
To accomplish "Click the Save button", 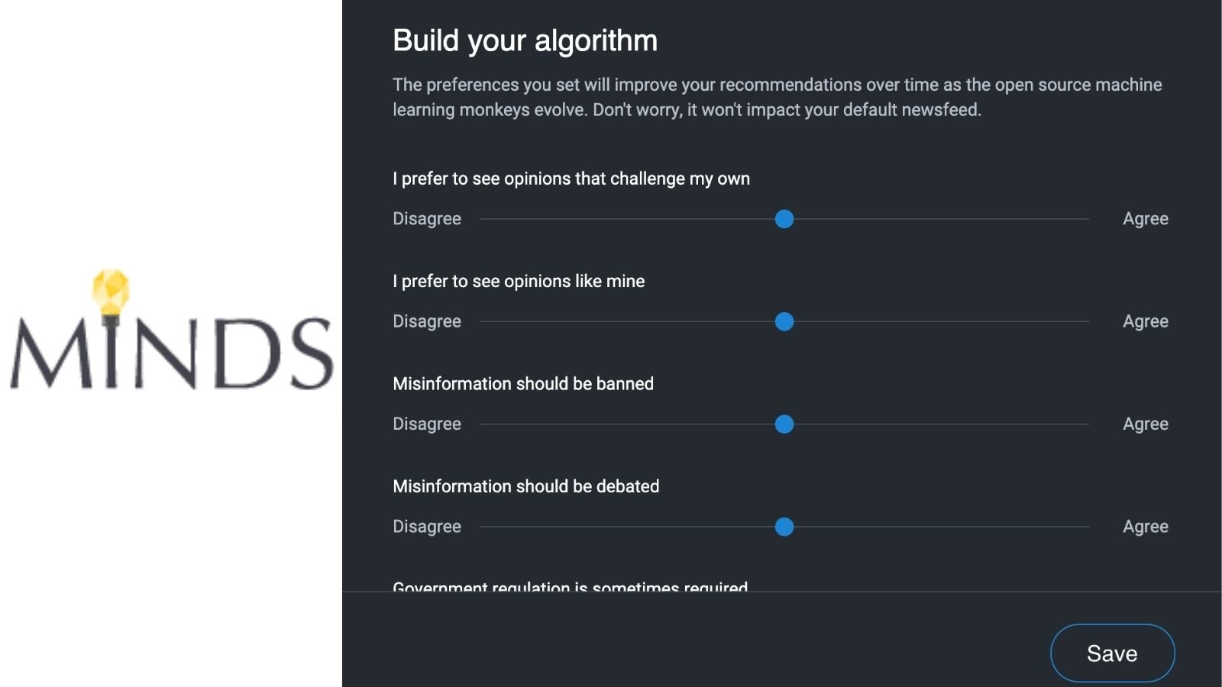I will [1112, 653].
